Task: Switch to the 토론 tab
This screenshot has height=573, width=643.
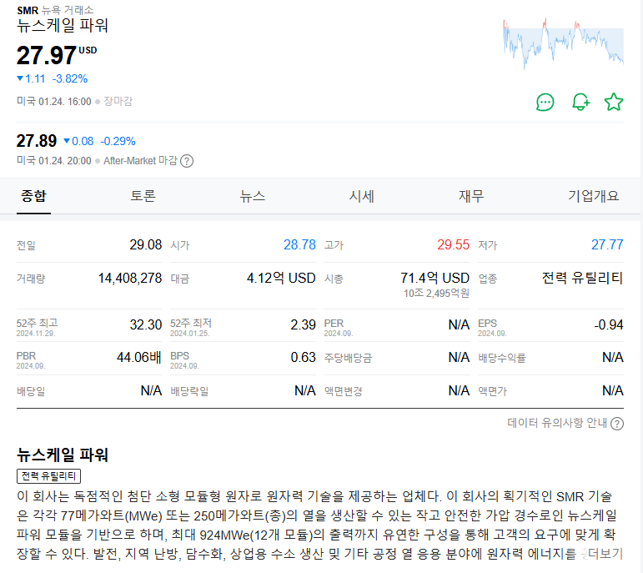Action: [143, 196]
